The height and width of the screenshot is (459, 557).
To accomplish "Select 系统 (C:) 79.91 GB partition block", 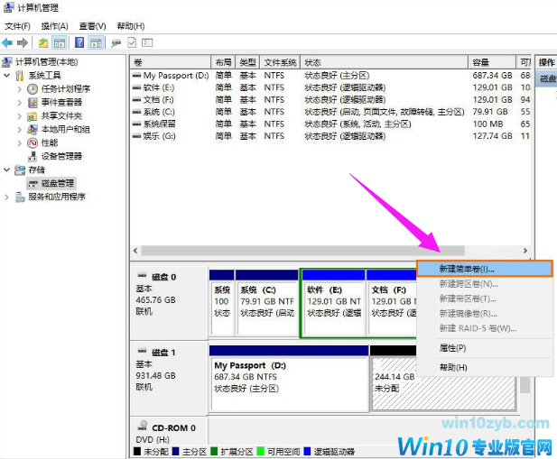I will [267, 303].
